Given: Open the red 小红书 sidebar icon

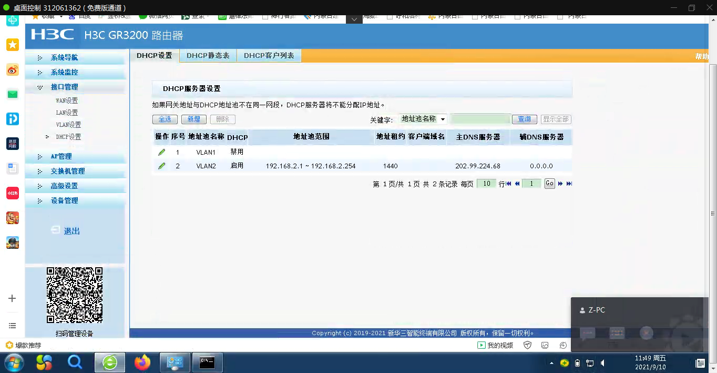Looking at the screenshot, I should (x=13, y=193).
